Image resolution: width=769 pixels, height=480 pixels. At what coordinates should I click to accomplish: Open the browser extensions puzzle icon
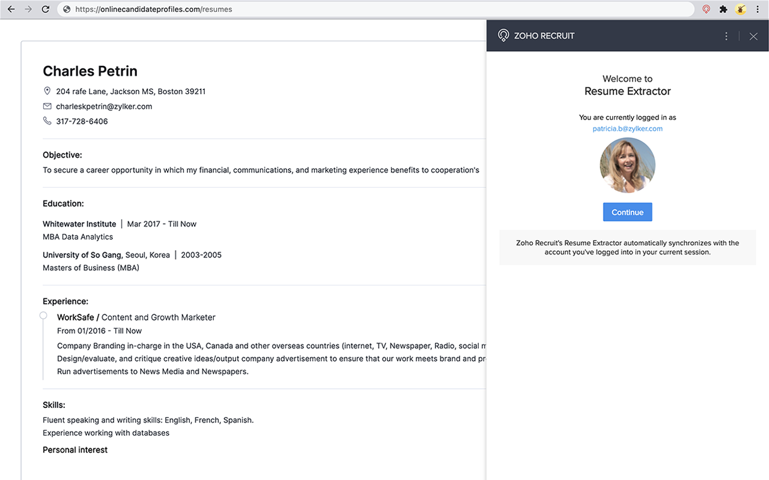723,9
